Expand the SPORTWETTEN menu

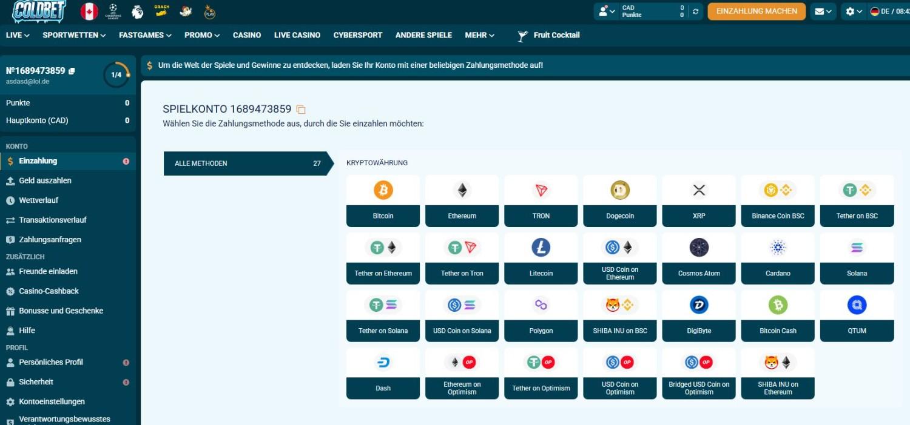(x=74, y=35)
